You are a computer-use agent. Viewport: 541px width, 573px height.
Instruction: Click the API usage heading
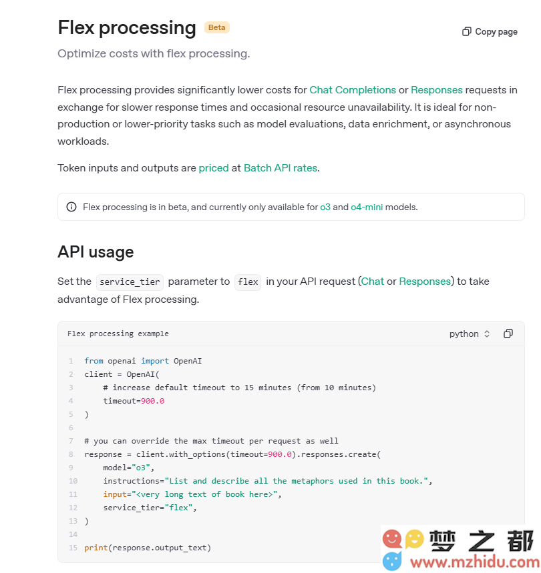pos(96,252)
